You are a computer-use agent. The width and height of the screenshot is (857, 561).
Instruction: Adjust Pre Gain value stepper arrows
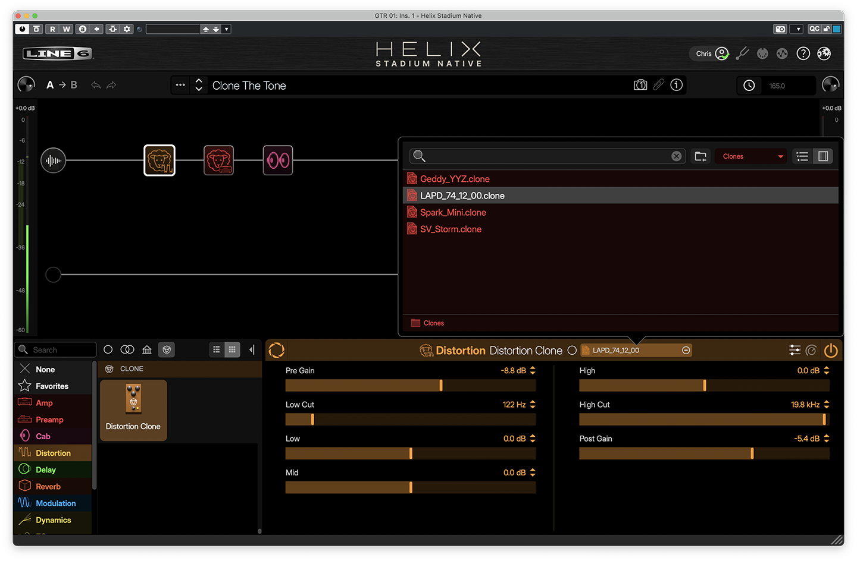pyautogui.click(x=533, y=370)
